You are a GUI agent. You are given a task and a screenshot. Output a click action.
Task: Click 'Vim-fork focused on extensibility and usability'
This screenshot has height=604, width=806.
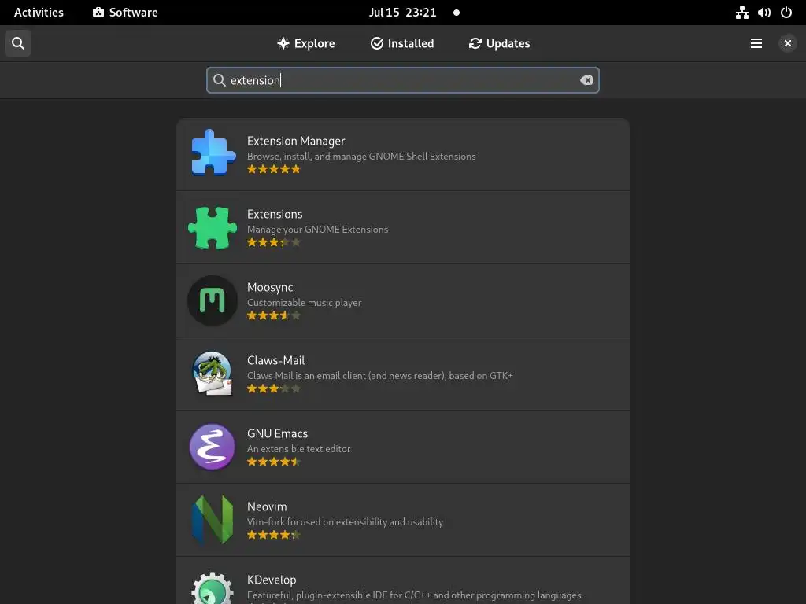point(345,522)
